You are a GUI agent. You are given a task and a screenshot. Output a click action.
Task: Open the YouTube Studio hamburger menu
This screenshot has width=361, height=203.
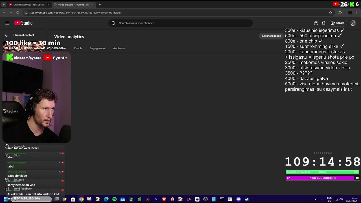point(7,23)
